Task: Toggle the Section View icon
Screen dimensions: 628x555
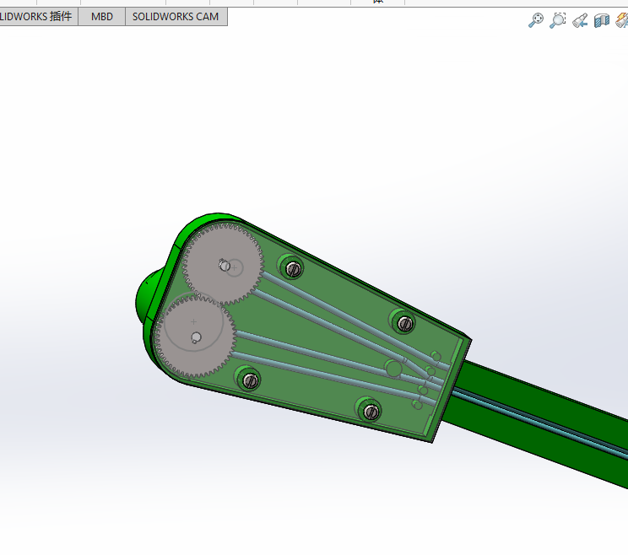Action: [601, 20]
